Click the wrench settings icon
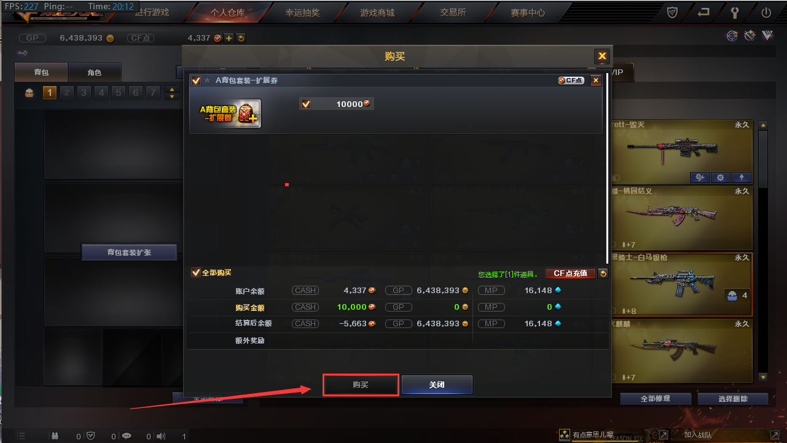The image size is (787, 443). pos(735,12)
